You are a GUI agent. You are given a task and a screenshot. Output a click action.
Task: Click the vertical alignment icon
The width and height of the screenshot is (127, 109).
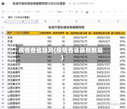[x=122, y=11]
